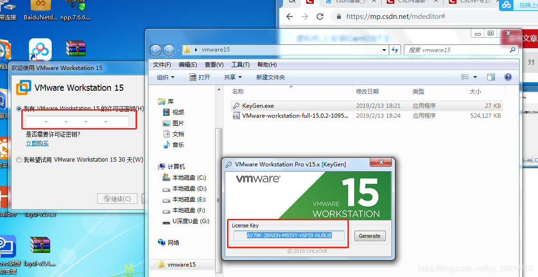
Task: Open the 查看(V) menu in Explorer
Action: (x=214, y=65)
